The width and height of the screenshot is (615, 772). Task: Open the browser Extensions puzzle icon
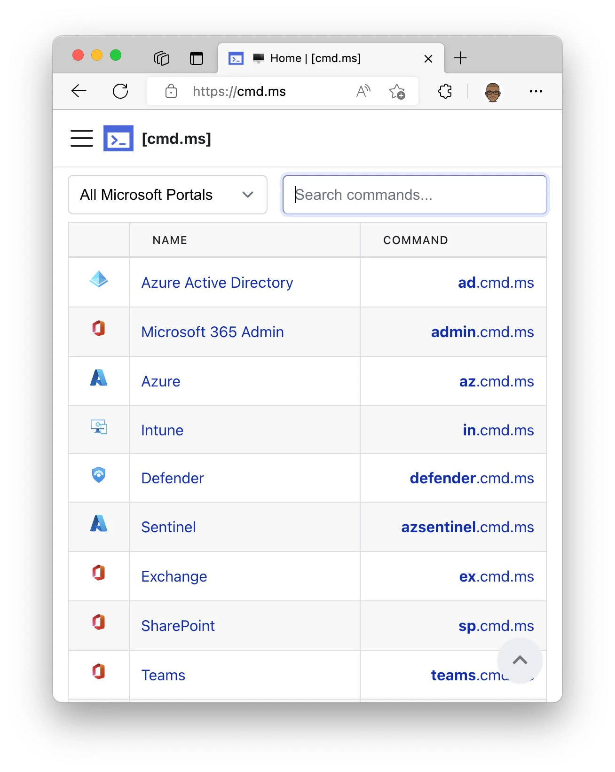point(445,91)
